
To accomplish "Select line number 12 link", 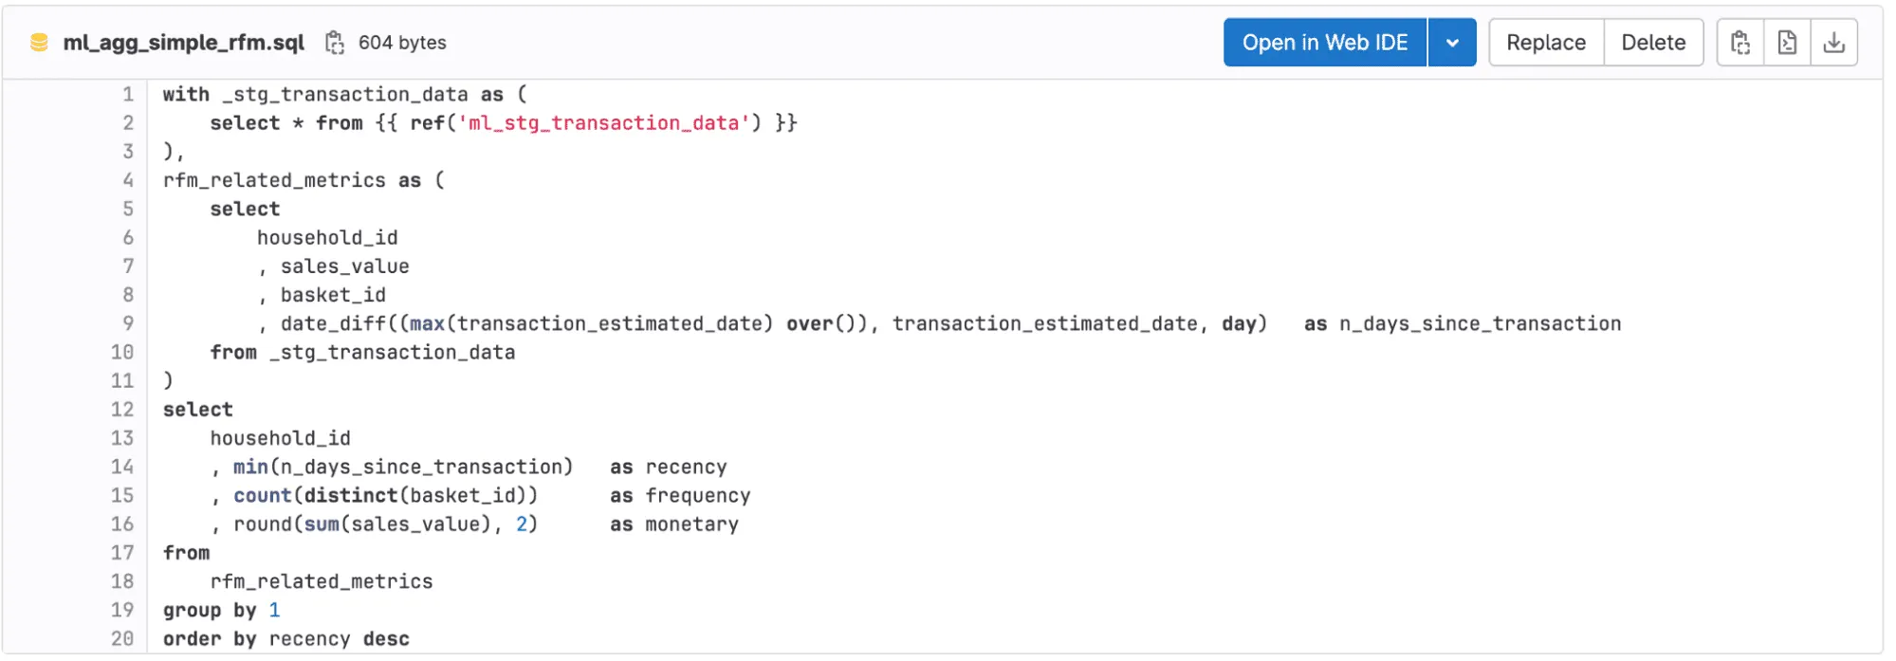I will click(x=122, y=410).
